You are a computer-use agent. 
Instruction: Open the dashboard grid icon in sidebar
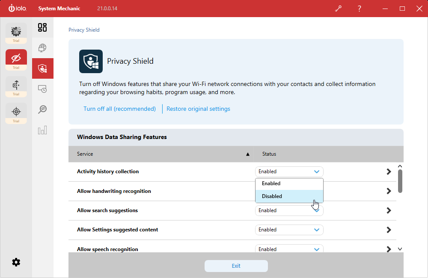[x=42, y=28]
